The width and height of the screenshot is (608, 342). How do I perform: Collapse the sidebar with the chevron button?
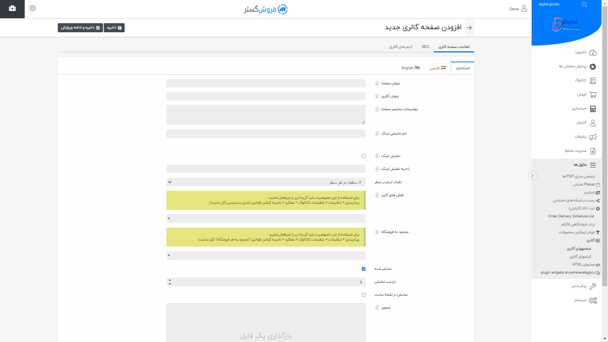(533, 176)
